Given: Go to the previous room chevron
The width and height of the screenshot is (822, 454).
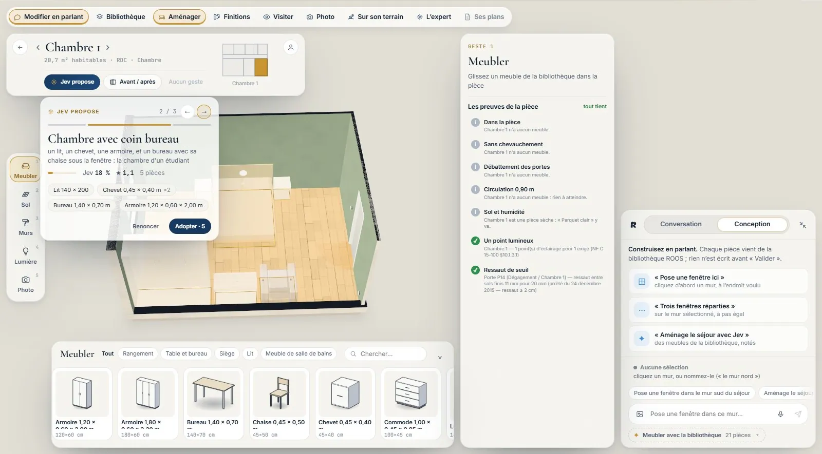Looking at the screenshot, I should 38,47.
